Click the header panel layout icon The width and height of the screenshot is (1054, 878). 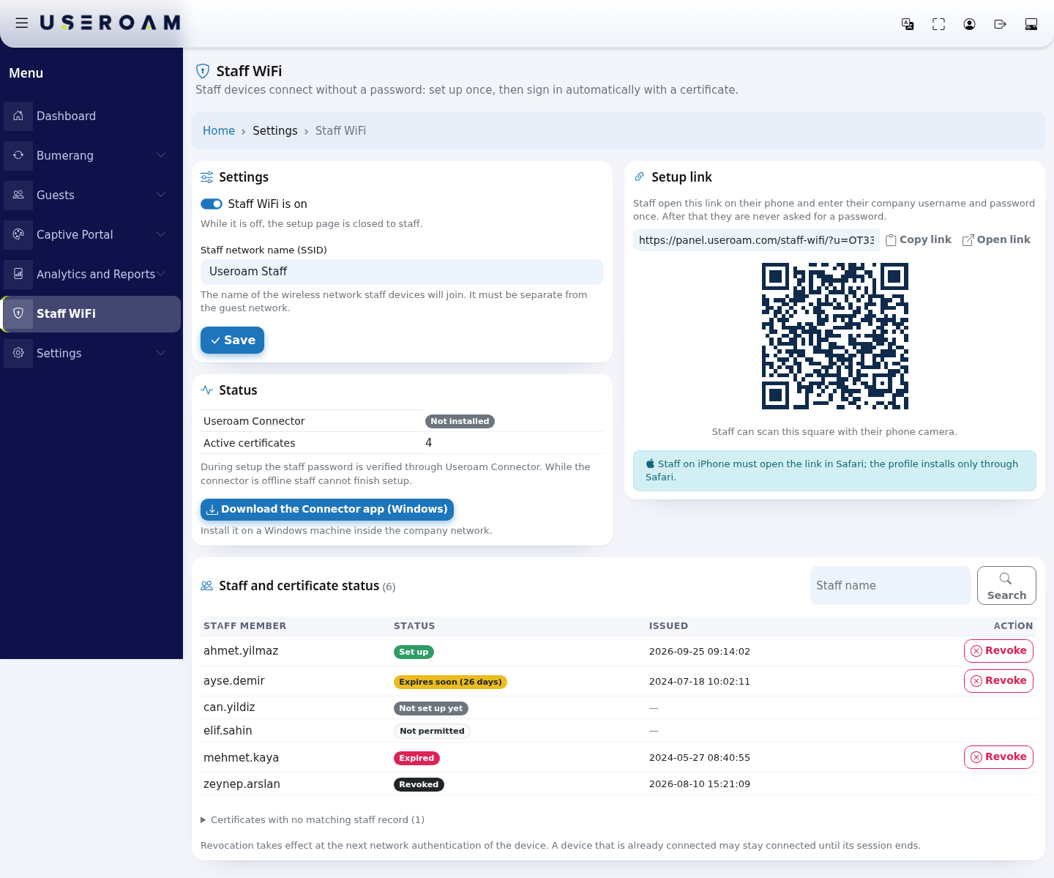(x=1031, y=24)
